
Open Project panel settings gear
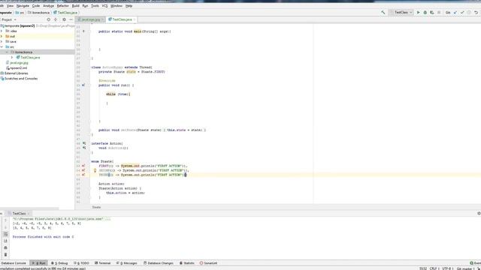[64, 19]
